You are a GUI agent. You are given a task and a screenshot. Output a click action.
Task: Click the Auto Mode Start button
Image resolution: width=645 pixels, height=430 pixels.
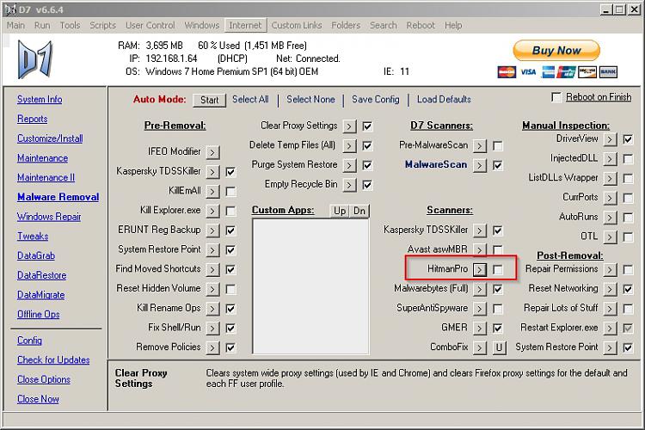tap(209, 100)
